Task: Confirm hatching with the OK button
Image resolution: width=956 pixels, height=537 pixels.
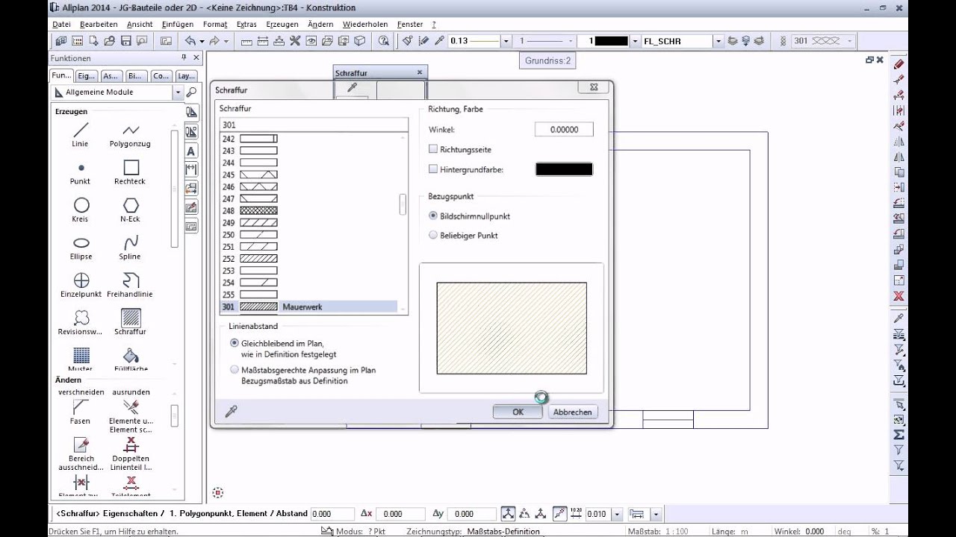Action: tap(518, 412)
